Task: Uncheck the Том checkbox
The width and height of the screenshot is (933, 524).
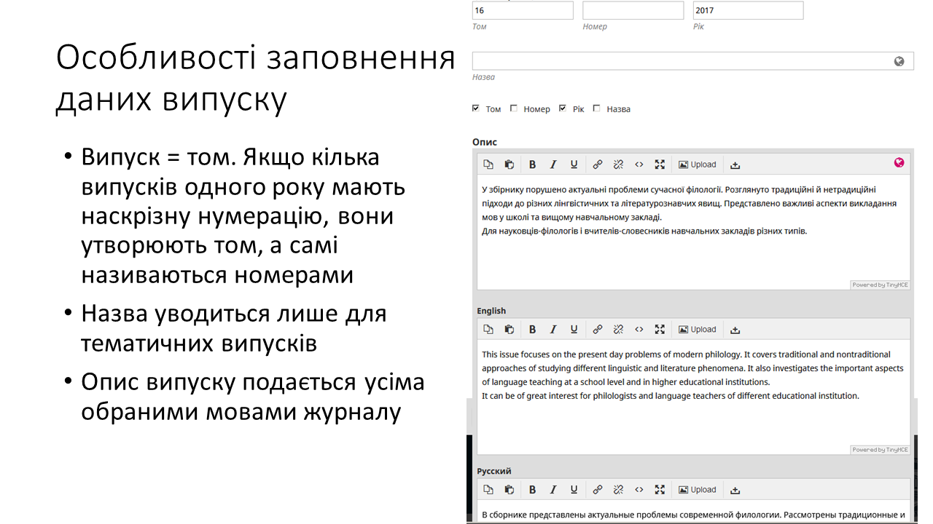Action: tap(476, 108)
